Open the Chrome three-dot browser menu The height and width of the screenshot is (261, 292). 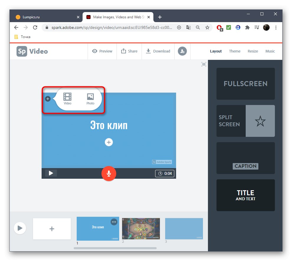(x=276, y=27)
